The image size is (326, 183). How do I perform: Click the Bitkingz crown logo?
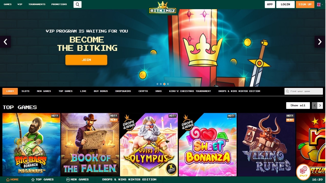pyautogui.click(x=163, y=7)
